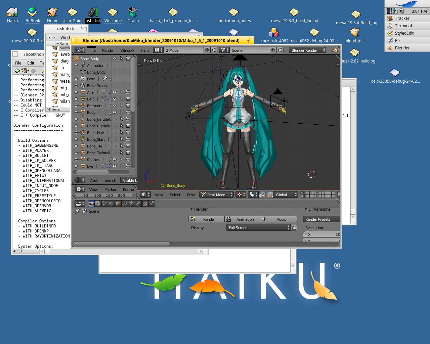The height and width of the screenshot is (344, 430).
Task: Click the transform manipulator toggle icon
Action: coord(270,195)
